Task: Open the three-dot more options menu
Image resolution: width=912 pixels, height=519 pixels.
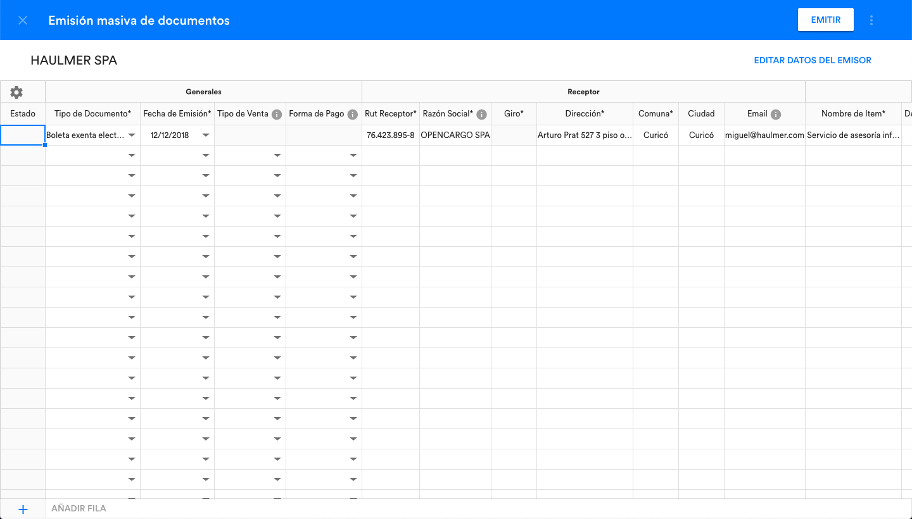Action: tap(871, 20)
